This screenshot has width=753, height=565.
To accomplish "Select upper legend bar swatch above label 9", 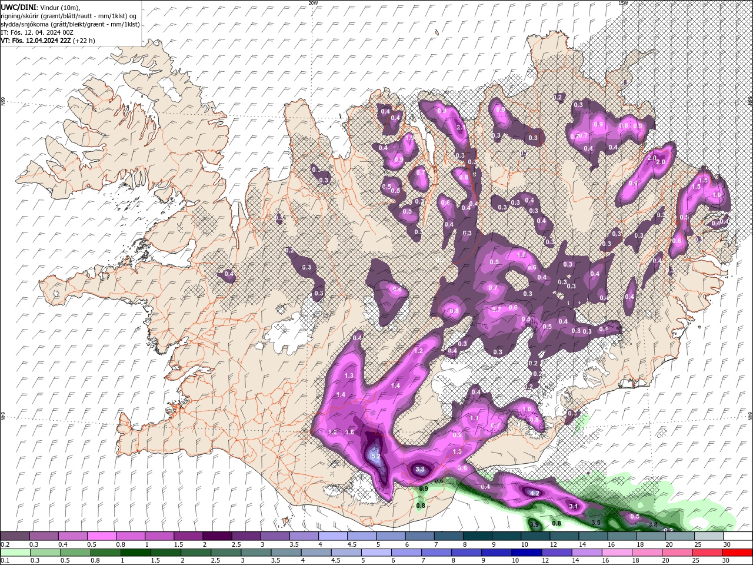I will (505, 536).
